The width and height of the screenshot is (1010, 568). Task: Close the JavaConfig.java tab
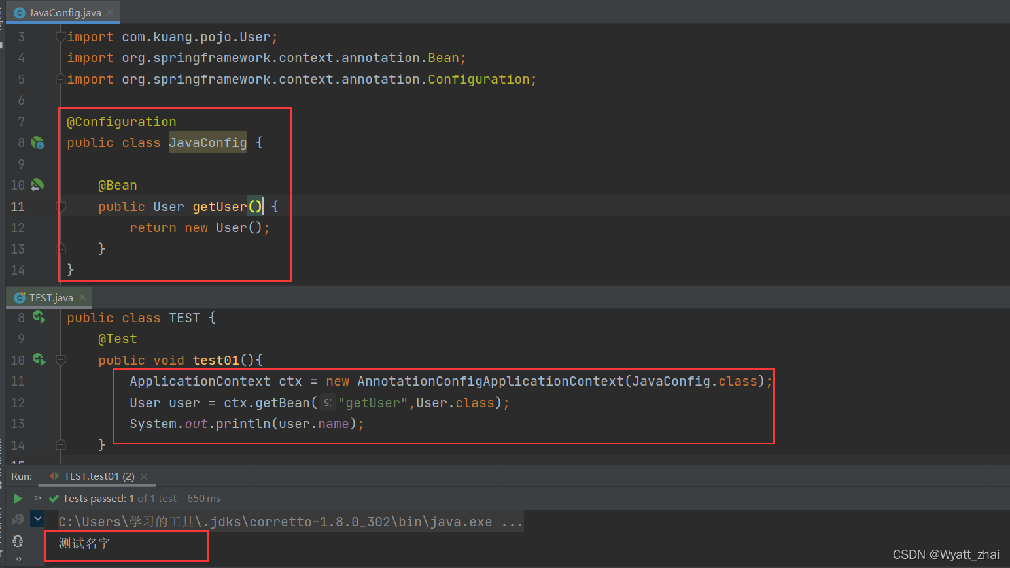(x=110, y=12)
